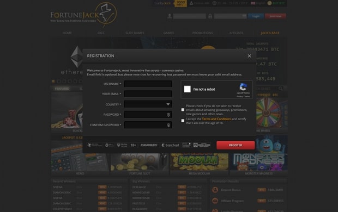Select the highlighted orange carousel dot
338x212 pixels.
tap(53, 82)
